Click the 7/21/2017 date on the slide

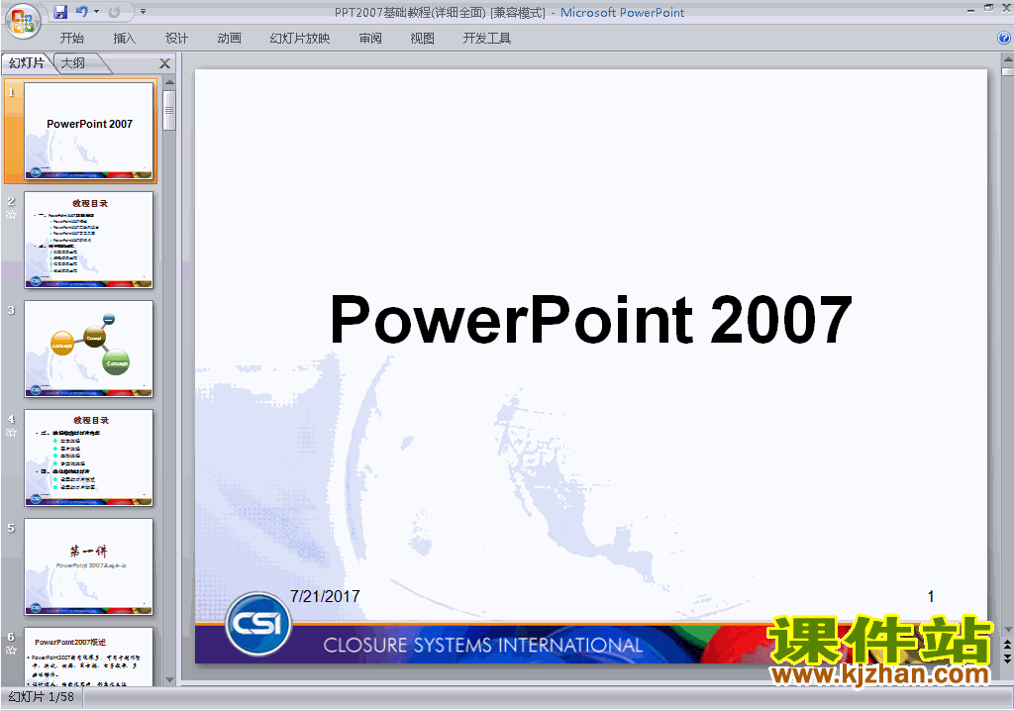pos(325,596)
